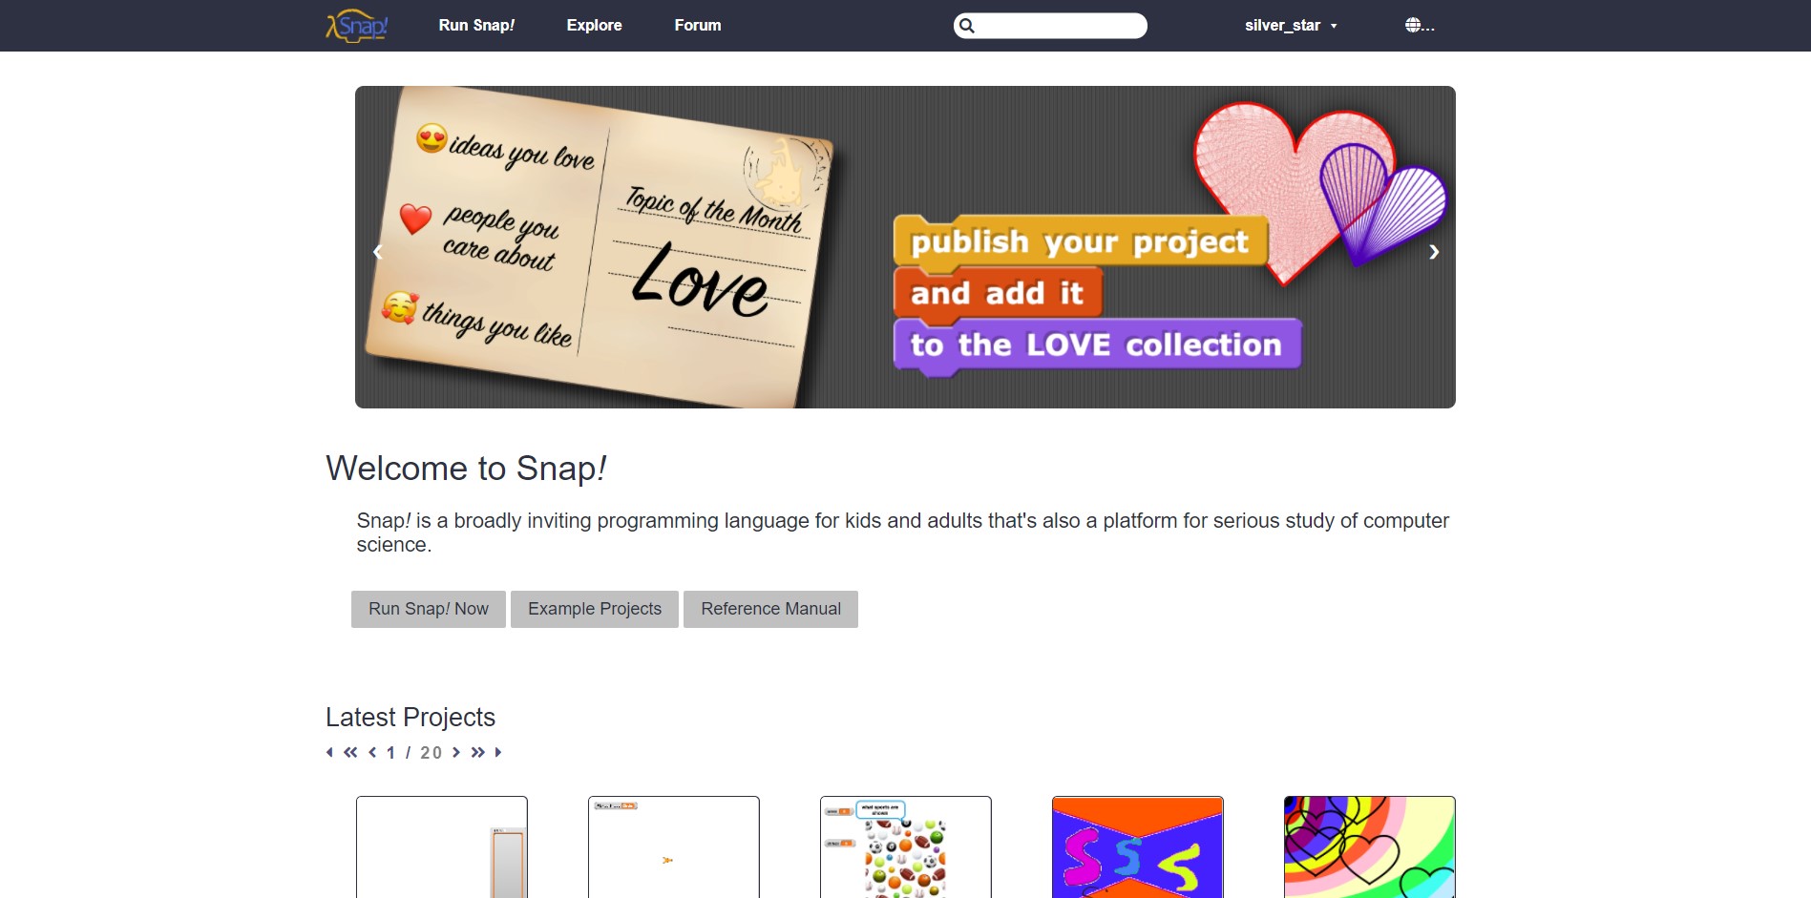Screen dimensions: 1811x898
Task: Click the carousel left arrow
Action: click(376, 252)
